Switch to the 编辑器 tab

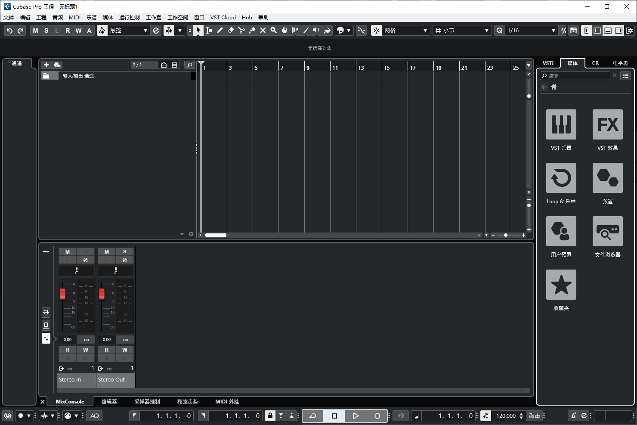click(109, 401)
